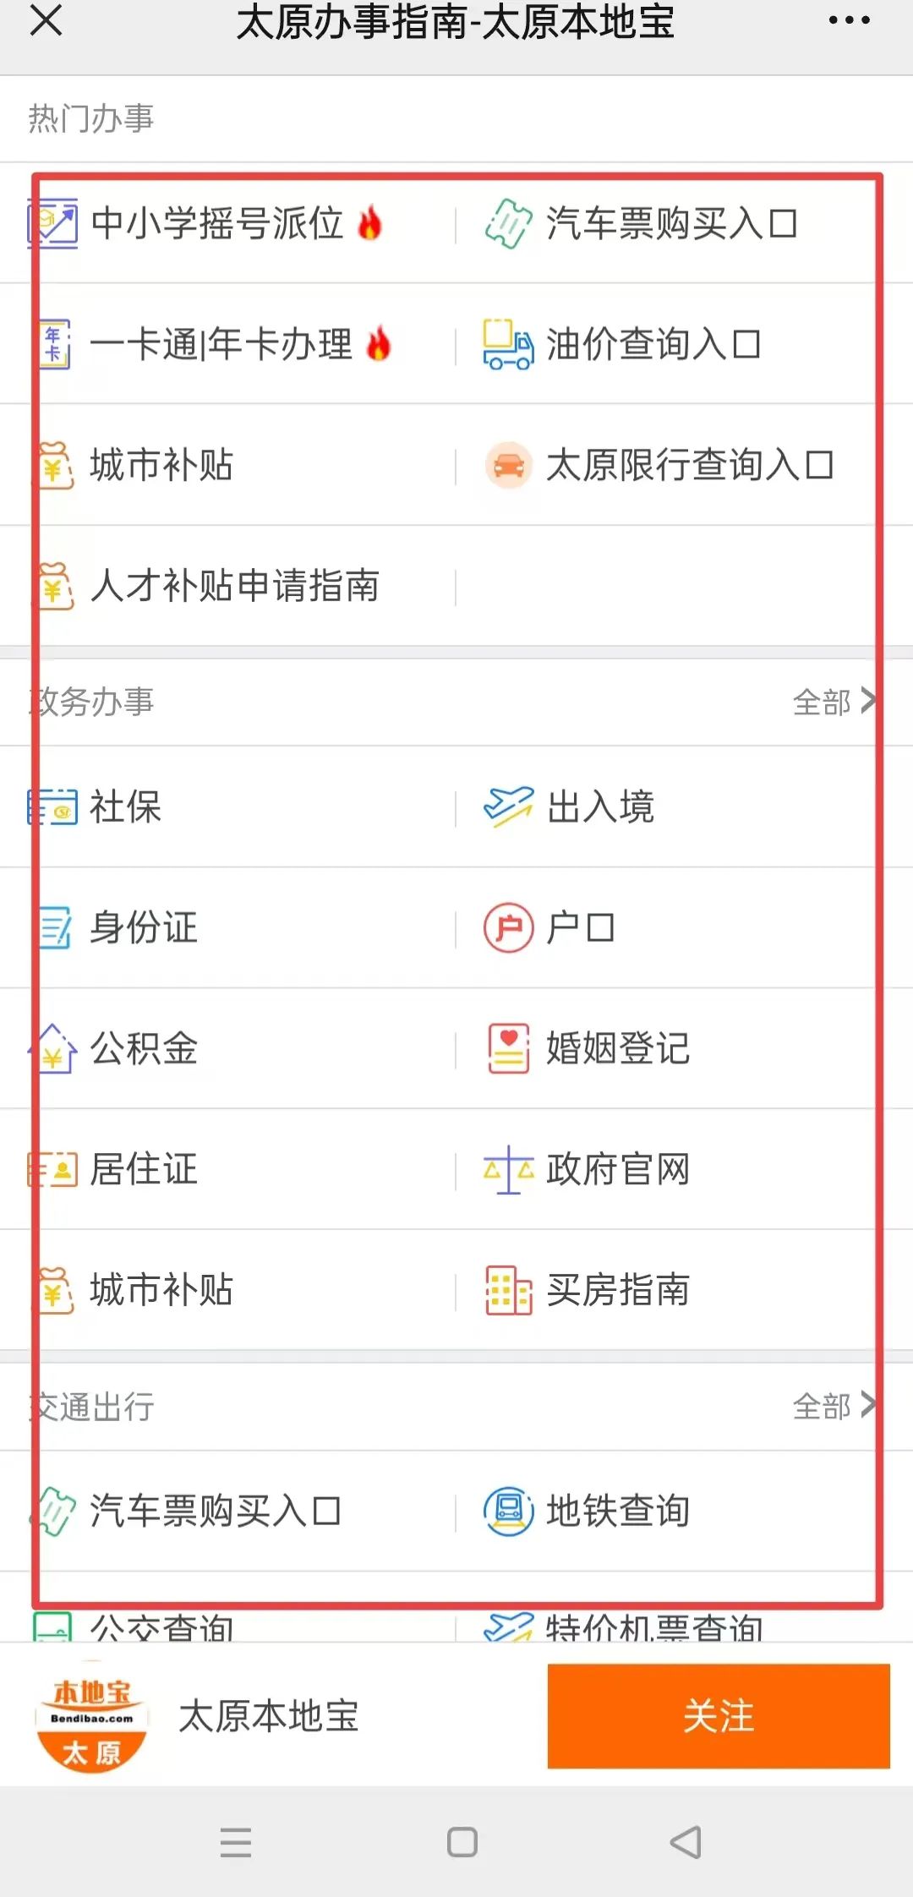The width and height of the screenshot is (913, 1897).
Task: Open the orange car icon for 太原限行查询
Action: pos(508,465)
